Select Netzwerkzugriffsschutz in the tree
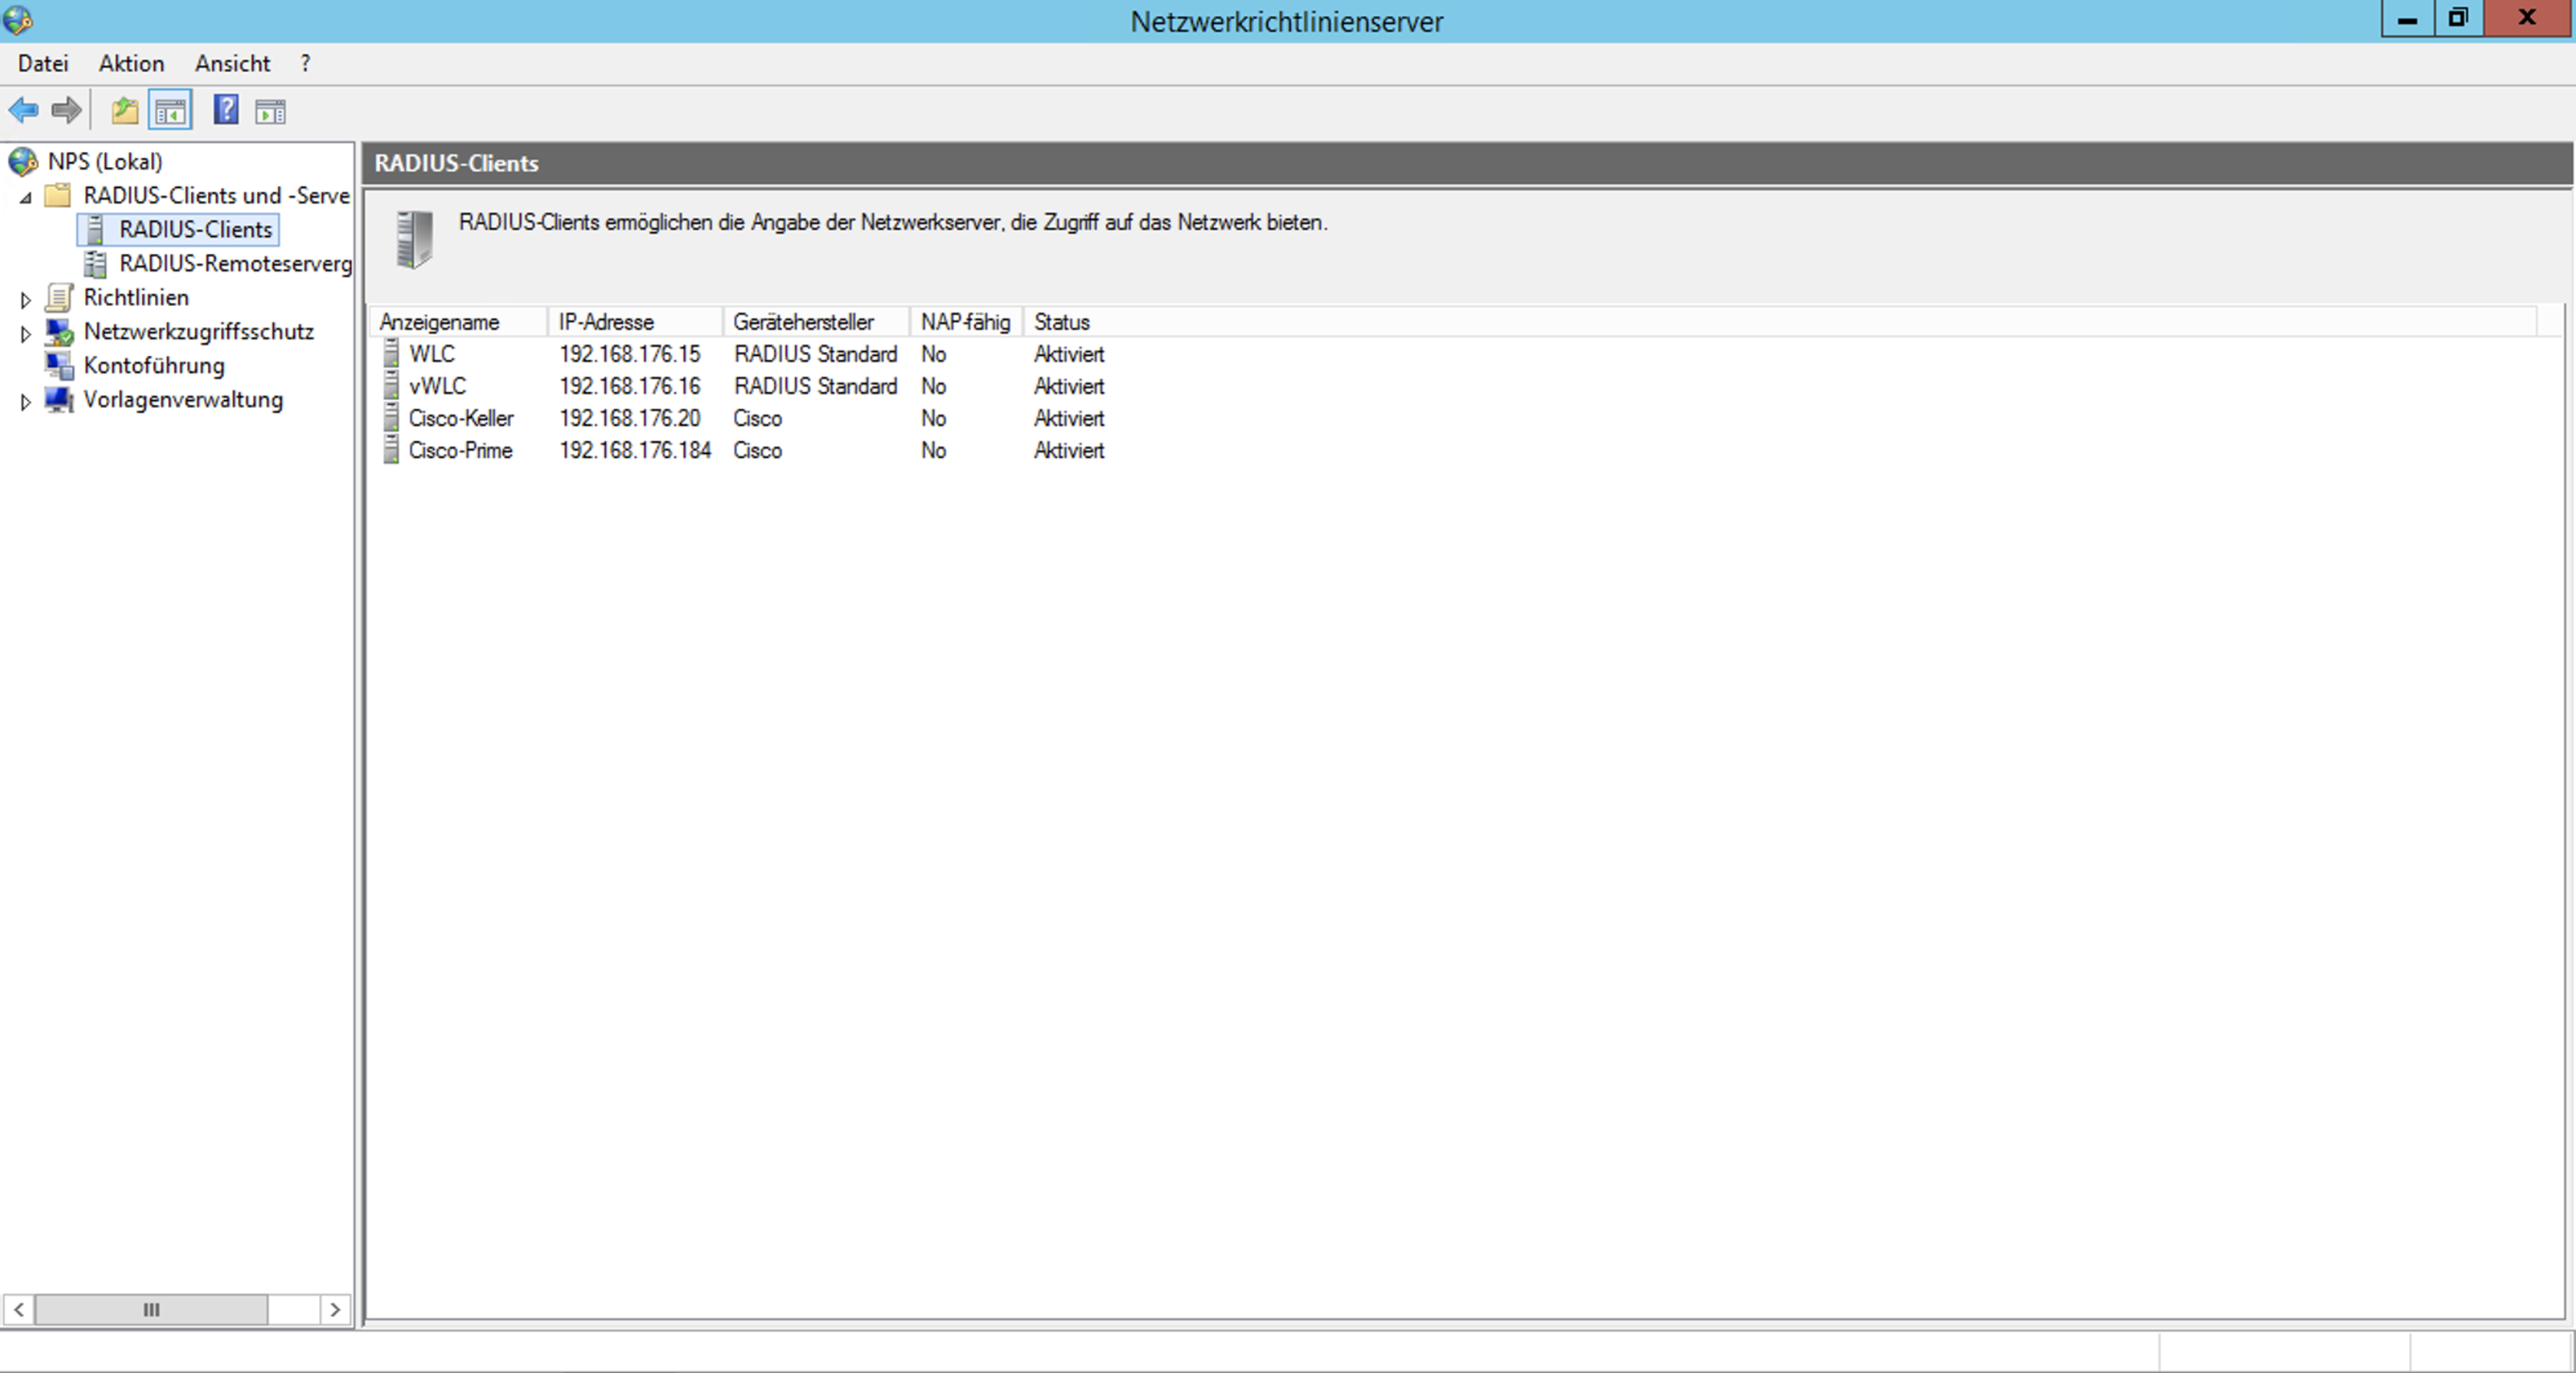The image size is (2576, 1373). point(198,331)
